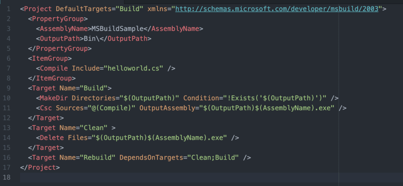Click the closing Target tag on line 12
Screen dimensions: 403x186
[46, 118]
